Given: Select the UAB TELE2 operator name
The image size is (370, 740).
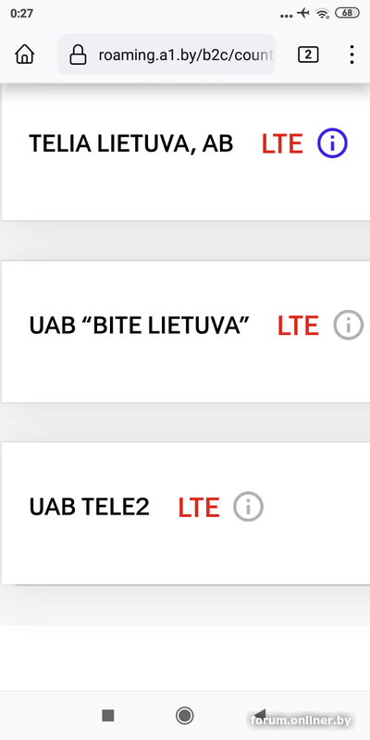Looking at the screenshot, I should coord(89,507).
